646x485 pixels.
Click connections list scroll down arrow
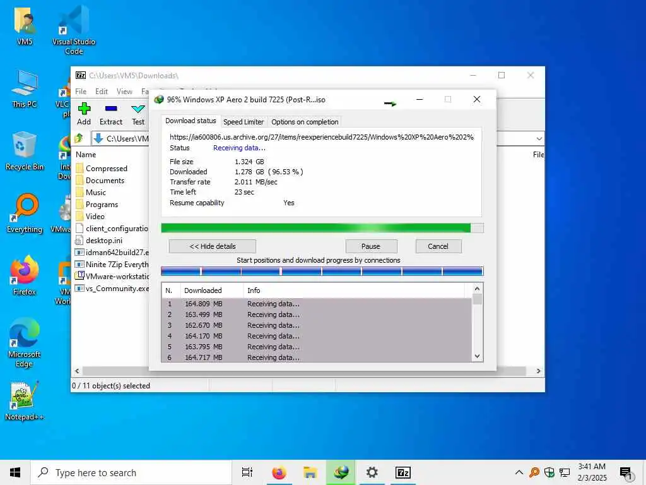(x=477, y=356)
